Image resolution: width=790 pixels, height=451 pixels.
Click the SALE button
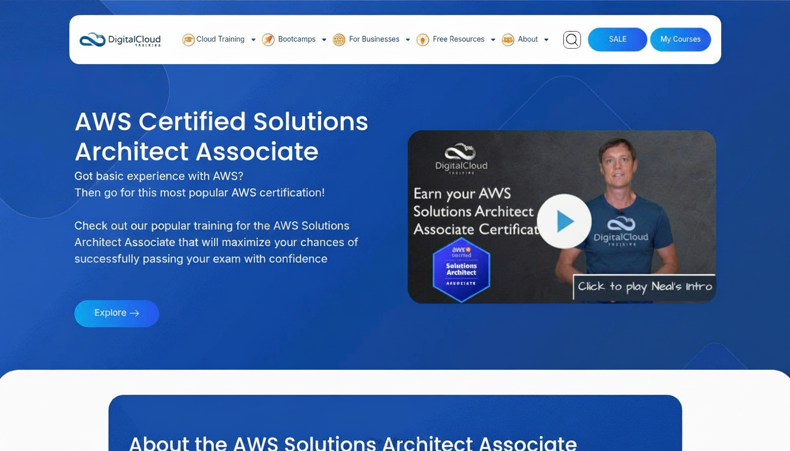point(617,39)
